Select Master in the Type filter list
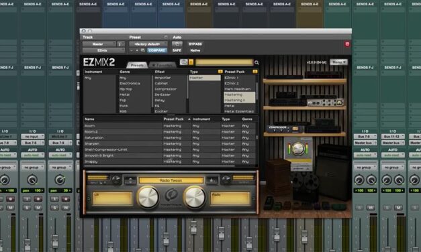 pyautogui.click(x=205, y=78)
